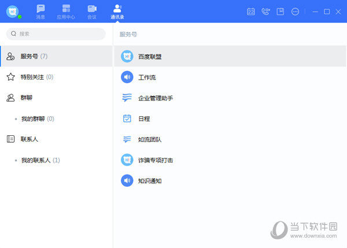Screen dimensions: 347x248
Task: Go to the 会议 meeting tab
Action: (92, 12)
